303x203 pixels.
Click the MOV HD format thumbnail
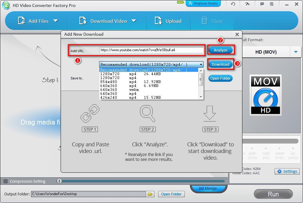coord(265,95)
